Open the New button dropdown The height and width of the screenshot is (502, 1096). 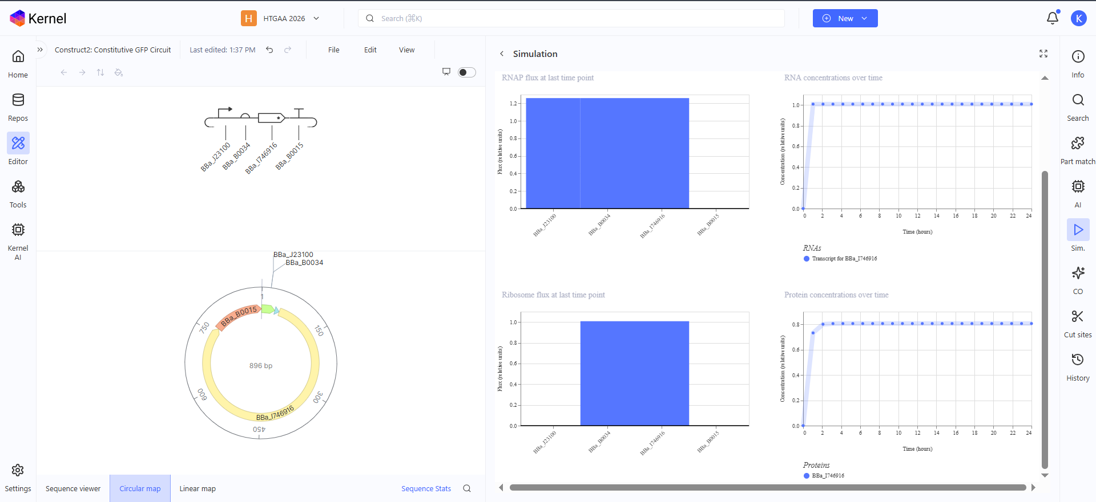tap(864, 18)
